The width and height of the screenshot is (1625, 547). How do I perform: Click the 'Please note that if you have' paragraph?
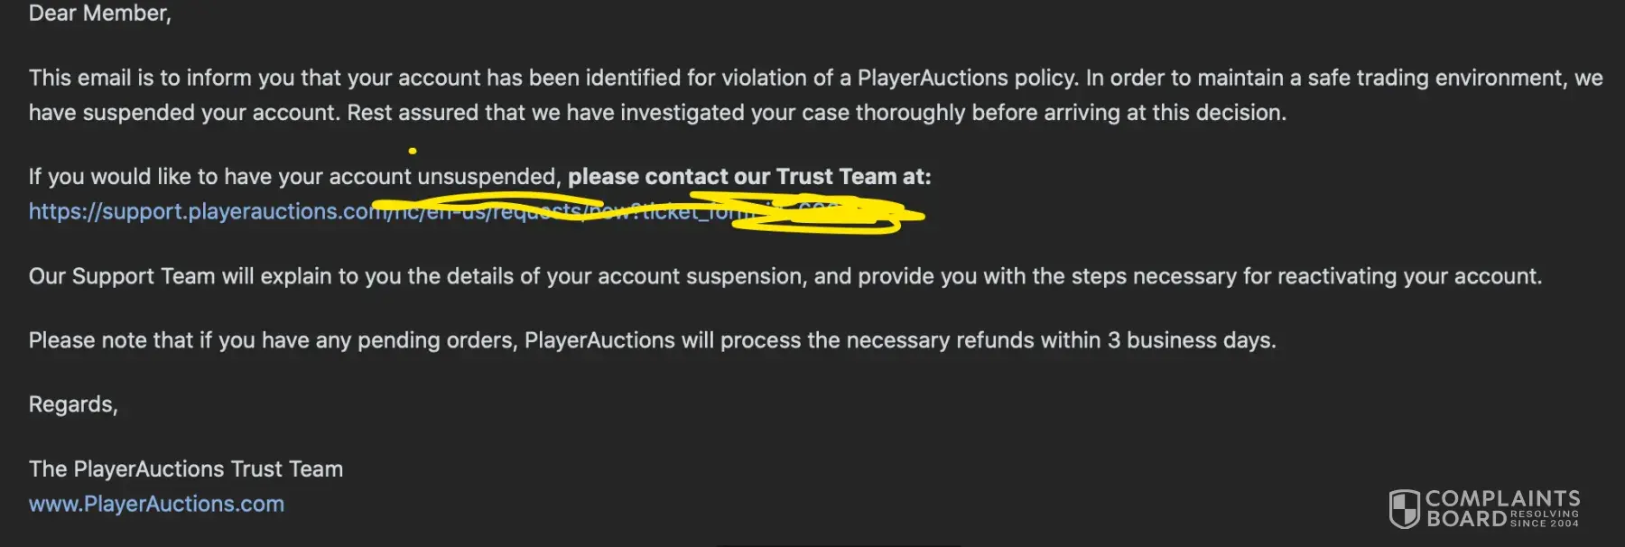(x=652, y=340)
